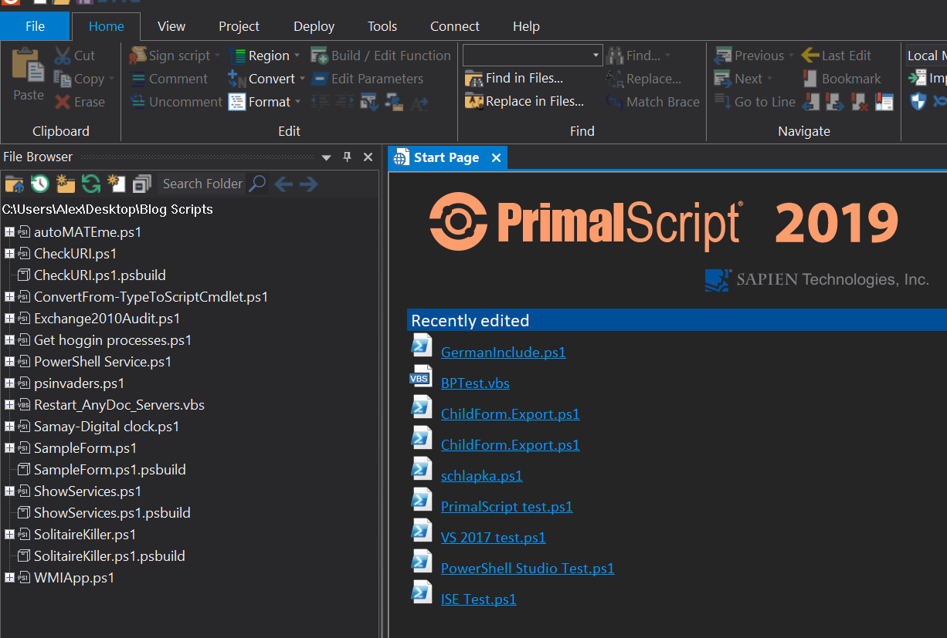Click the Edit Parameters ribbon button
This screenshot has height=638, width=947.
tap(368, 79)
